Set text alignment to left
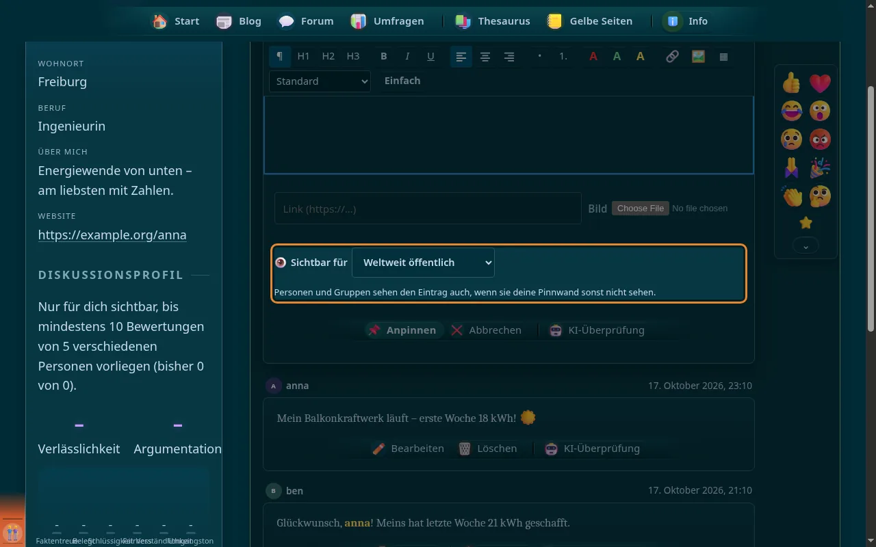 click(x=461, y=57)
